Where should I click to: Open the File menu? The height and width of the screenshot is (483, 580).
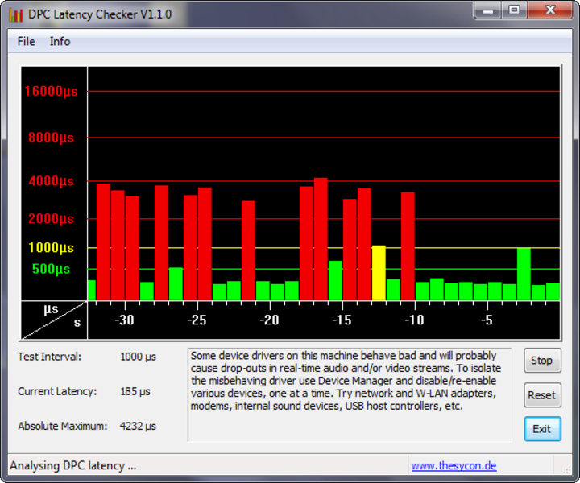[x=26, y=41]
